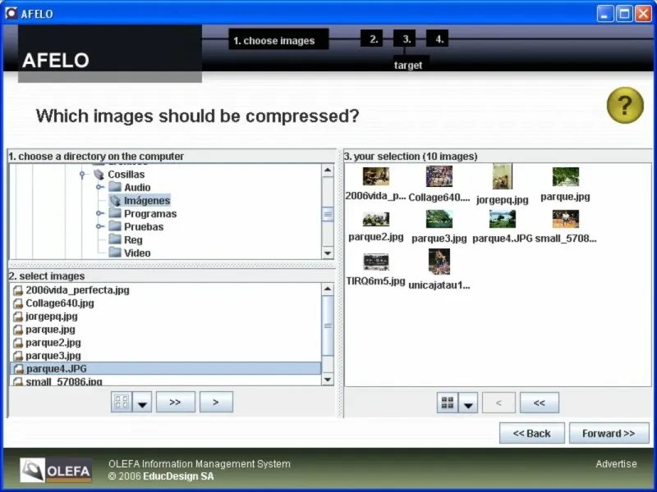Click the directory tree scrollbar down arrow
This screenshot has width=657, height=492.
[327, 253]
